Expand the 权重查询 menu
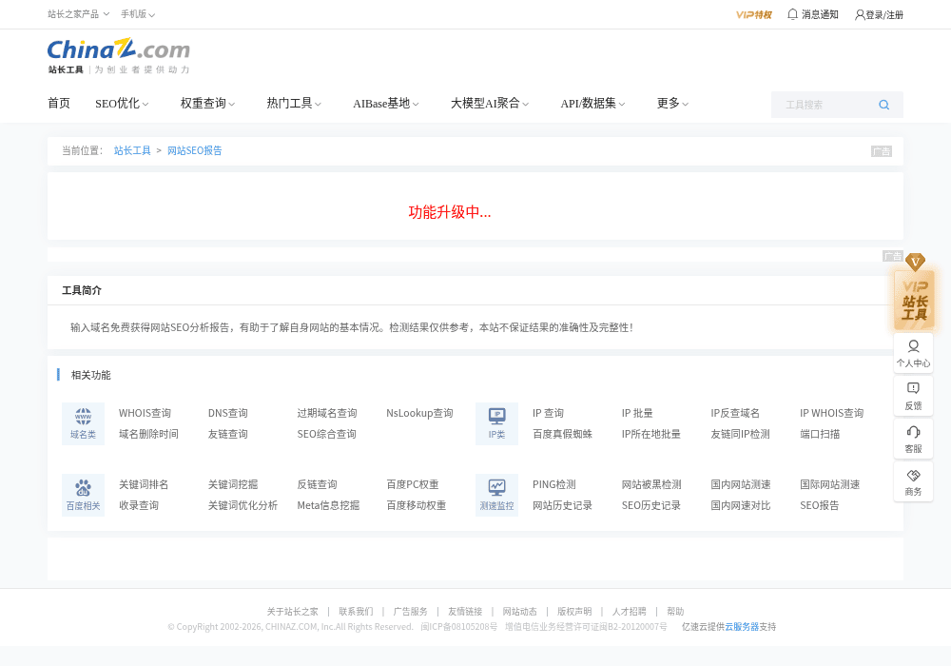The image size is (951, 666). tap(207, 104)
